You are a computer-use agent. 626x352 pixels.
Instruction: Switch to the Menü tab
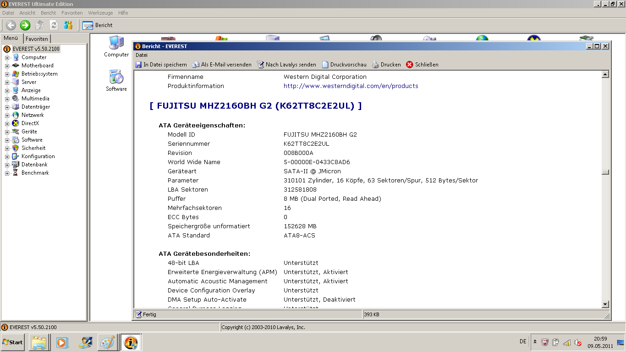[x=11, y=38]
